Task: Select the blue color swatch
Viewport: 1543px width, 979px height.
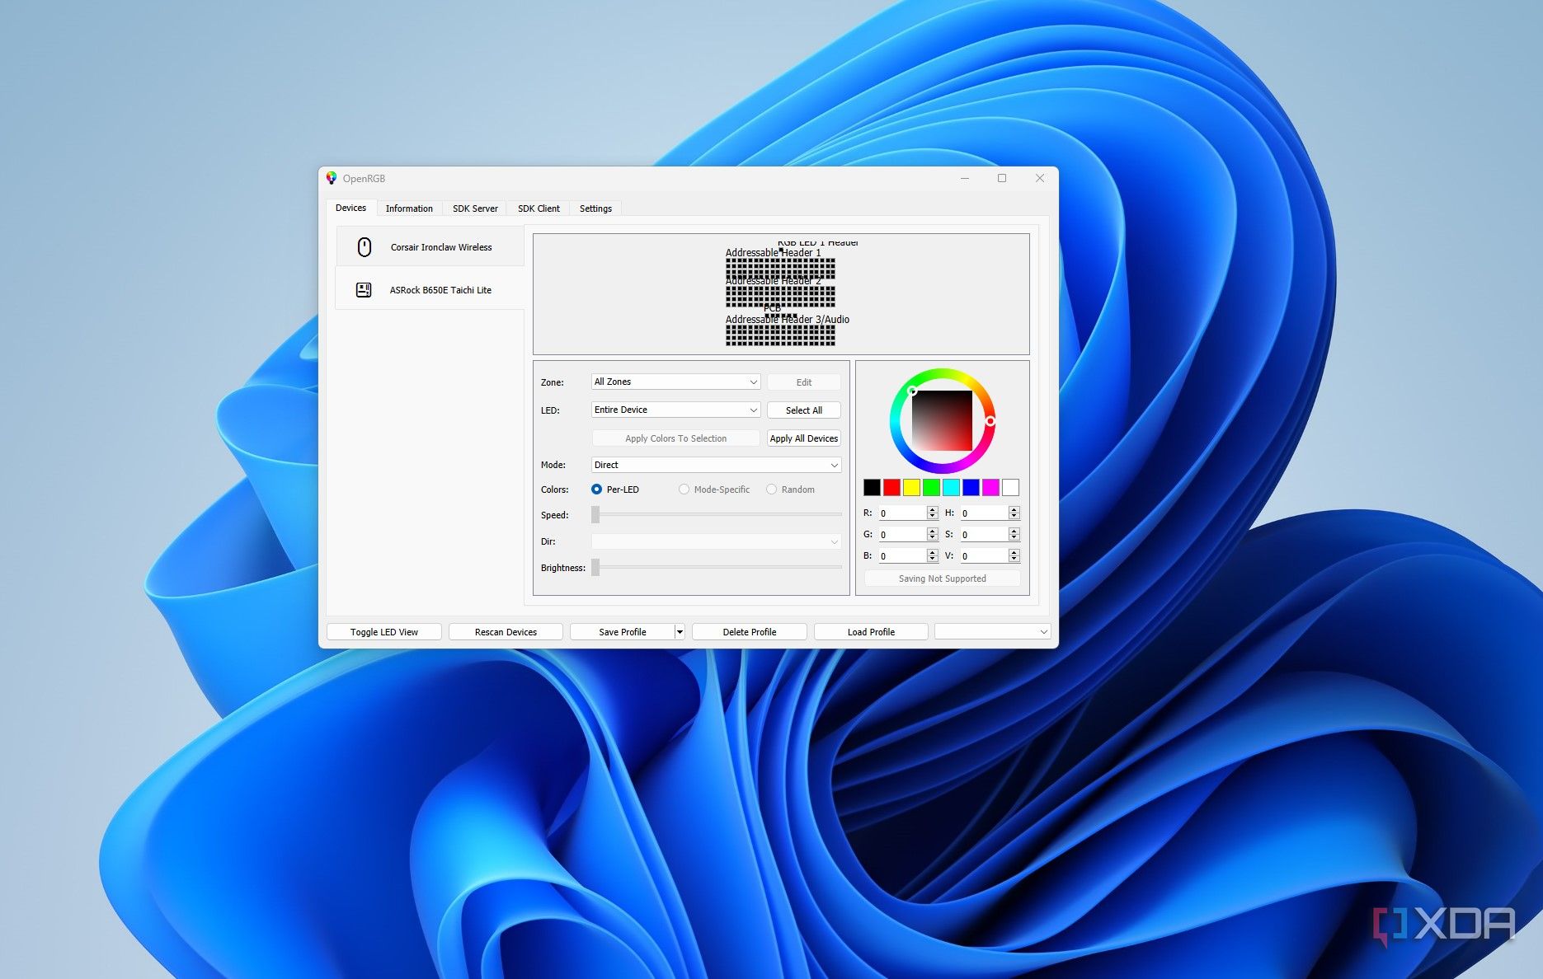Action: [971, 487]
